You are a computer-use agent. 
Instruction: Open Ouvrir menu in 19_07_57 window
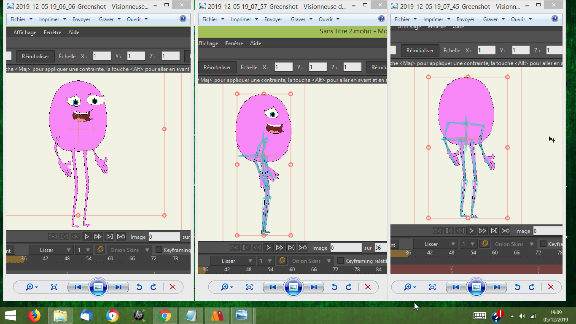(329, 19)
